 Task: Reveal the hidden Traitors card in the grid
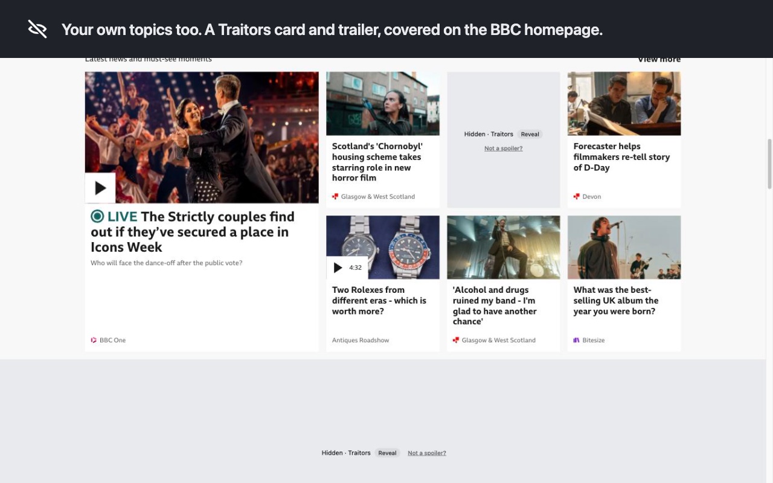pos(530,134)
